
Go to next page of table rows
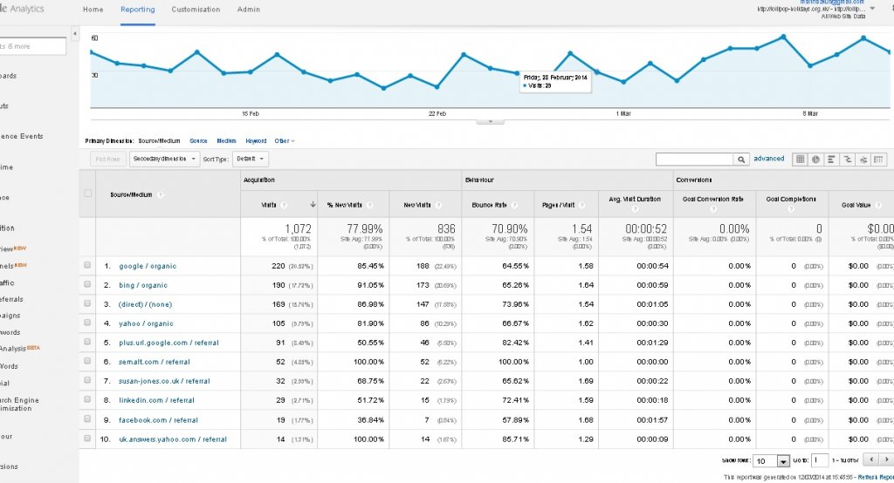[x=886, y=459]
